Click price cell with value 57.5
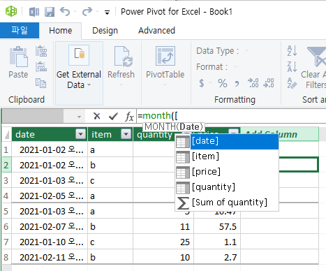 217,226
